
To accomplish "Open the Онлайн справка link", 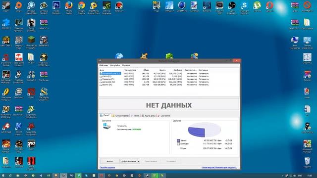I will pyautogui.click(x=107, y=168).
